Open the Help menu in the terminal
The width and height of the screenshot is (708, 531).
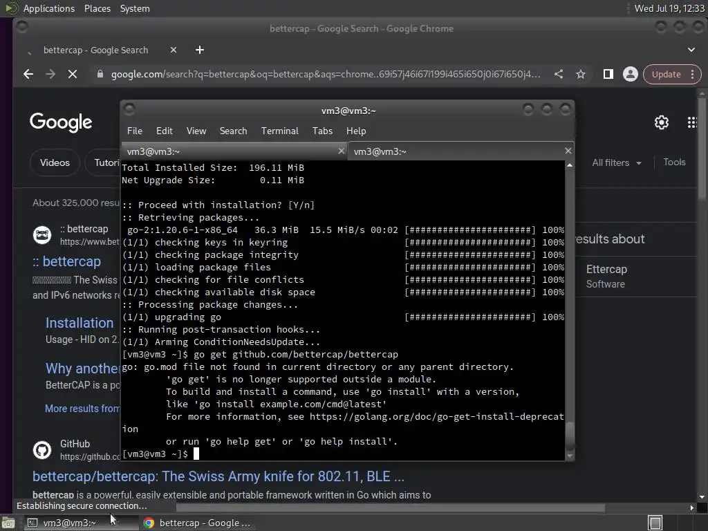coord(356,131)
